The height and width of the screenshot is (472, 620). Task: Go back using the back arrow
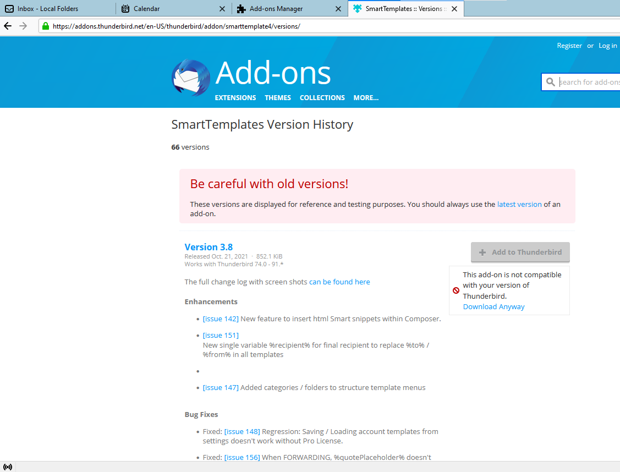click(x=8, y=26)
